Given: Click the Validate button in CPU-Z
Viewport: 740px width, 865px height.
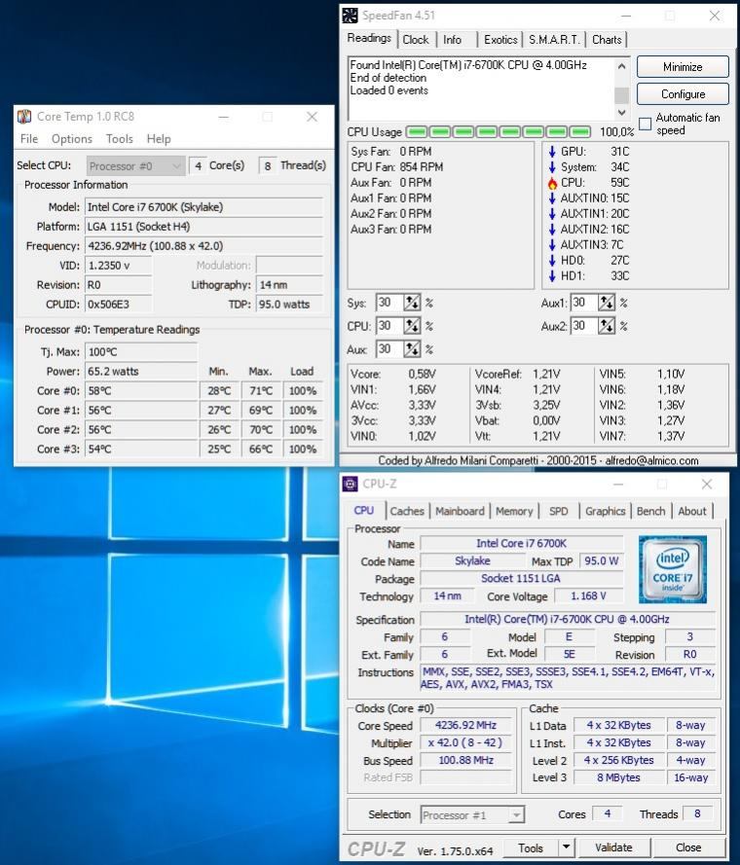Looking at the screenshot, I should (x=613, y=847).
